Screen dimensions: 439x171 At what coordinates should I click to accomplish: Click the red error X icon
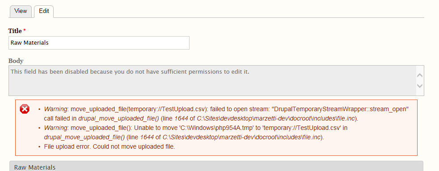25,109
